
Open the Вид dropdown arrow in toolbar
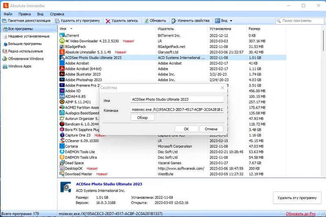(231, 21)
